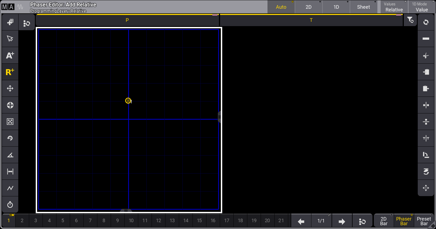Click the scissors Cut icon
Image resolution: width=436 pixels, height=229 pixels.
pos(426,55)
